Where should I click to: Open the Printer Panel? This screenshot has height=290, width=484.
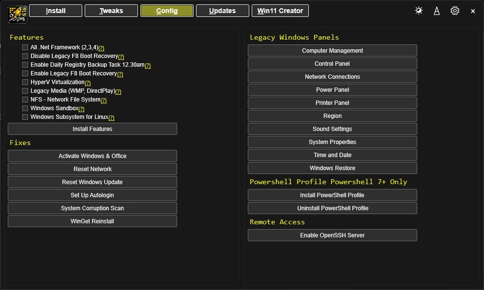(333, 102)
